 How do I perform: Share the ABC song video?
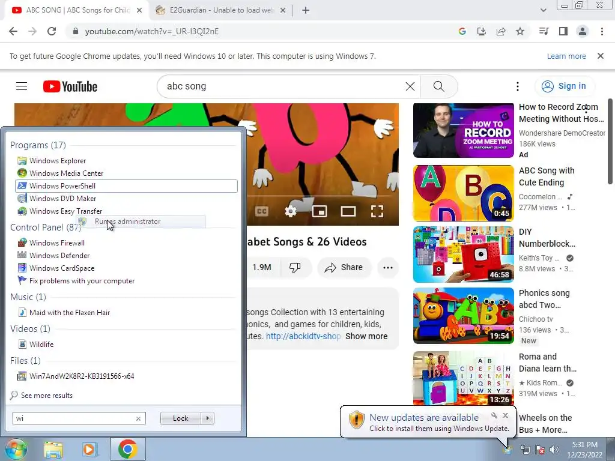[x=344, y=267]
